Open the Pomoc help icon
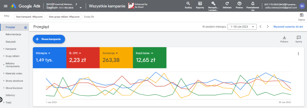 point(239,4)
